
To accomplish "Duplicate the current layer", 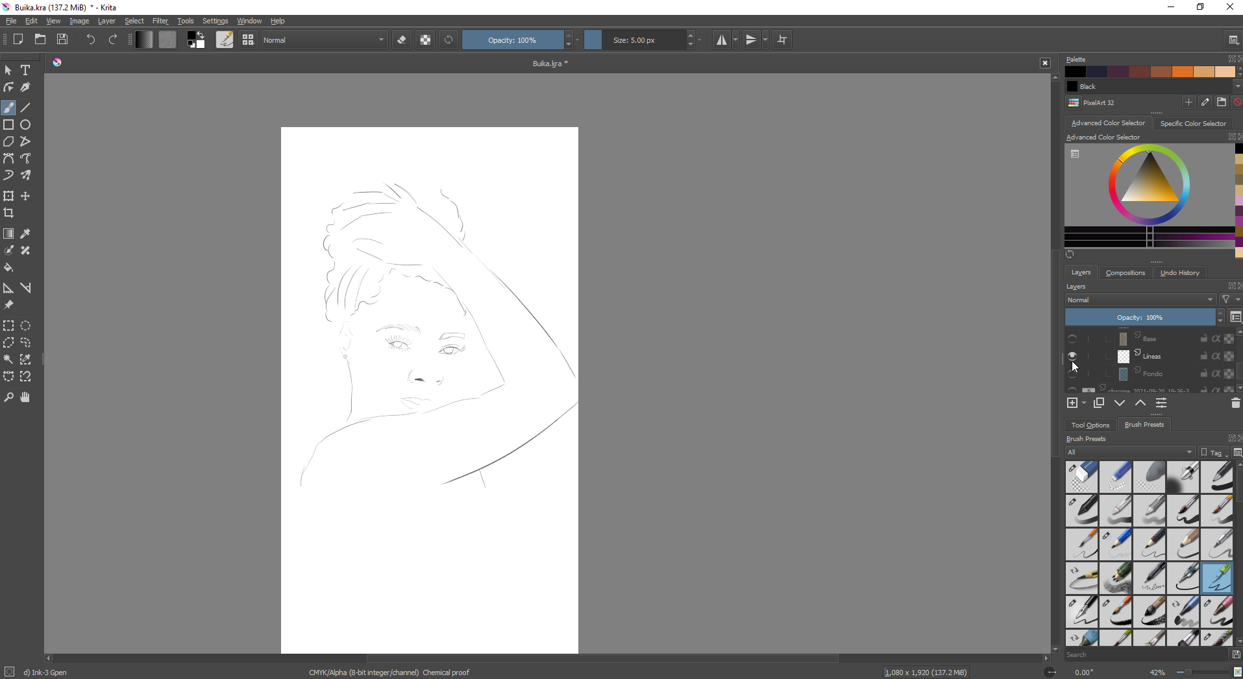I will tap(1099, 403).
